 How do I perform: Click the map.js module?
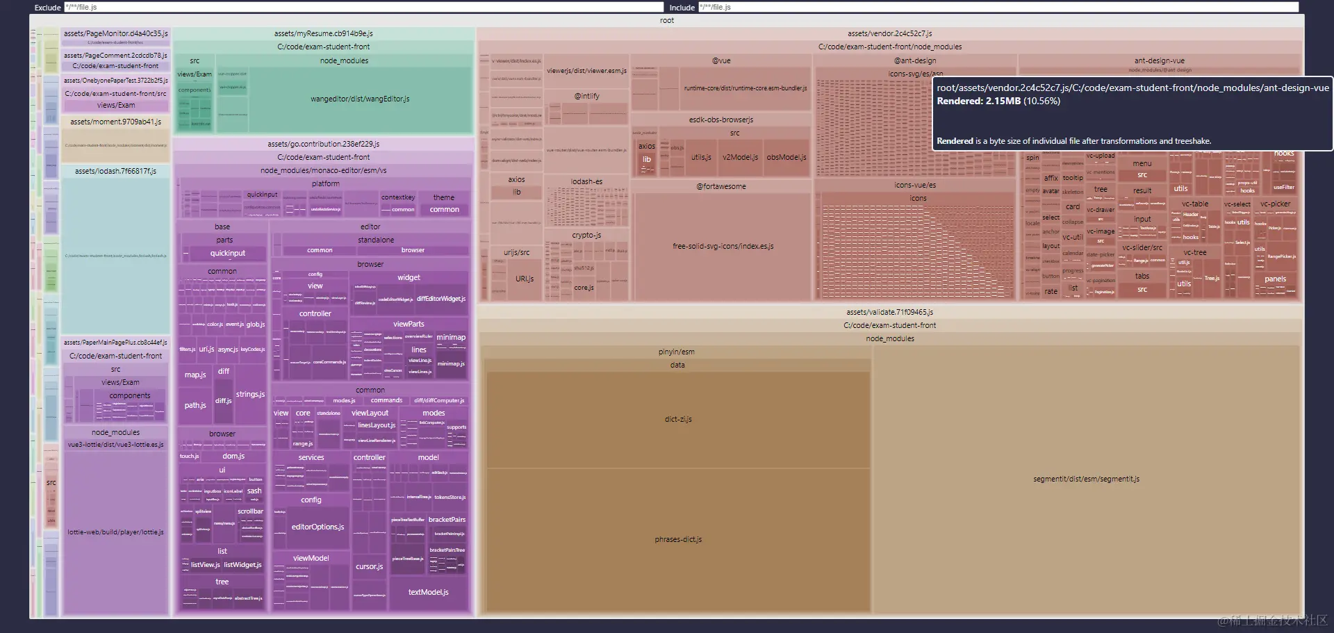pyautogui.click(x=195, y=375)
